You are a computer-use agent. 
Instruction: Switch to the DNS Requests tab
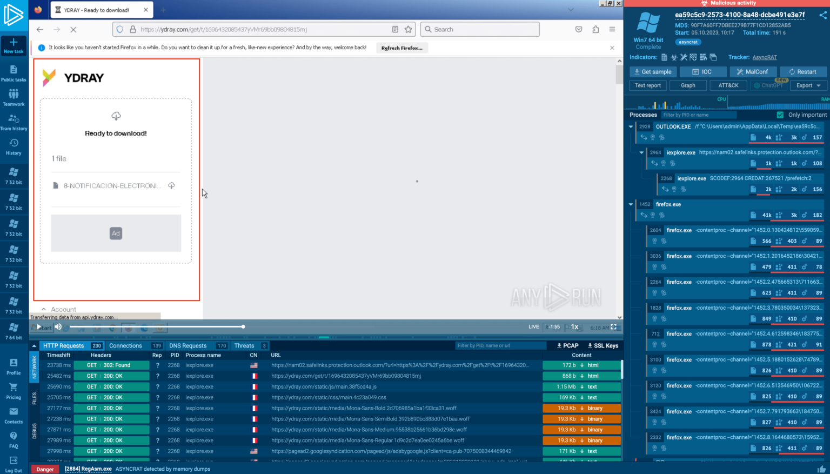click(188, 345)
